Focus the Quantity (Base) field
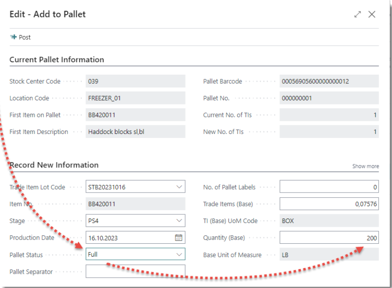392x288 pixels. coord(328,238)
